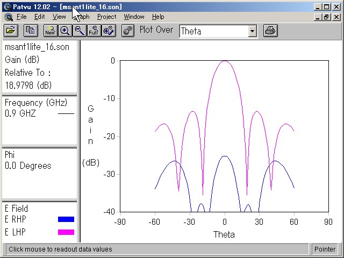
Task: Click the E RHP legend label
Action: point(16,219)
